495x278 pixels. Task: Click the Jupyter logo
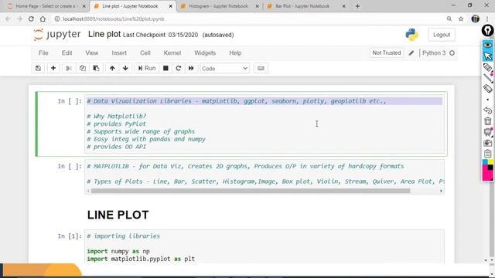tap(57, 34)
